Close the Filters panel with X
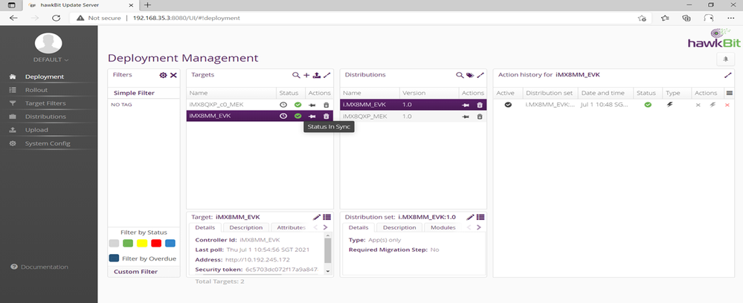This screenshot has width=743, height=303. [x=173, y=75]
